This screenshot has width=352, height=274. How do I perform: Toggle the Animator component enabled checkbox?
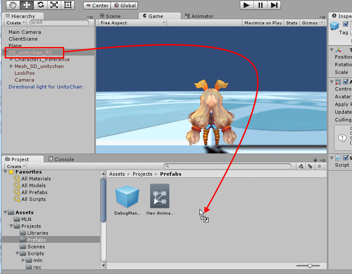pos(346,82)
